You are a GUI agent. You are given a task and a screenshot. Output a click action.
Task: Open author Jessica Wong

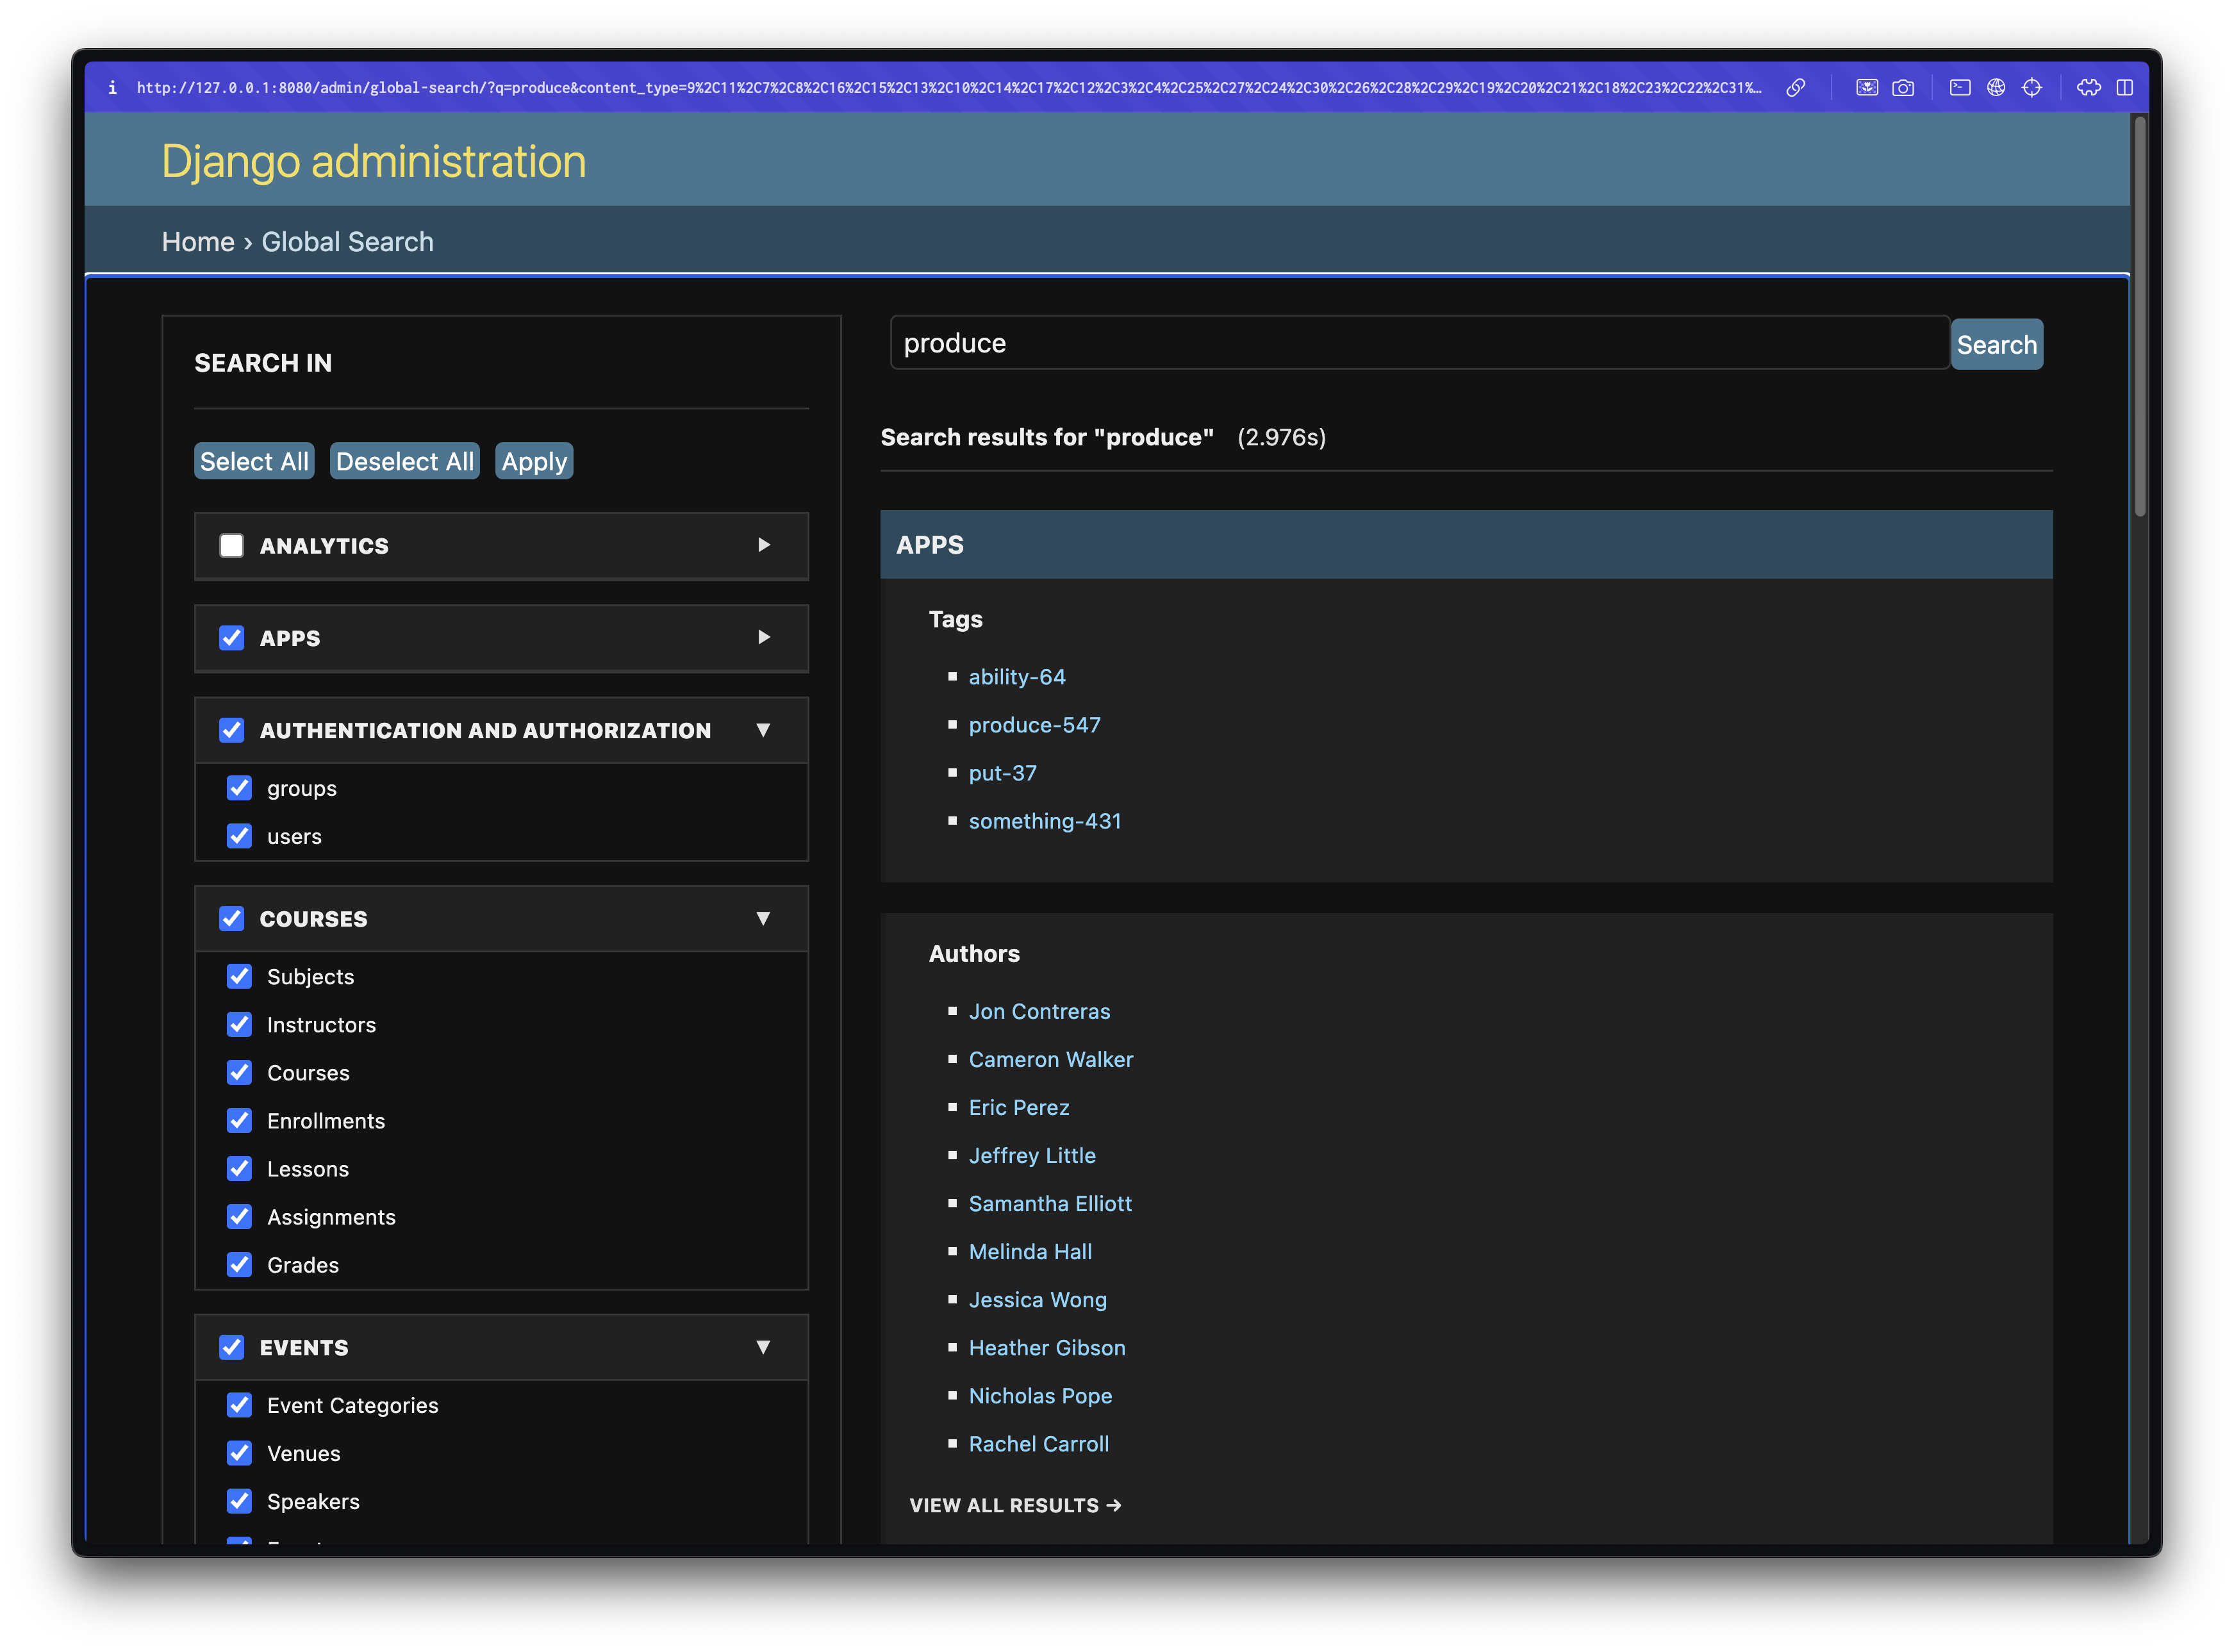pos(1038,1299)
